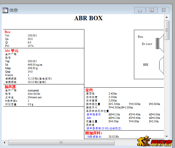
Task: Click the driver speaker graphic in the diagram
Action: (158, 44)
